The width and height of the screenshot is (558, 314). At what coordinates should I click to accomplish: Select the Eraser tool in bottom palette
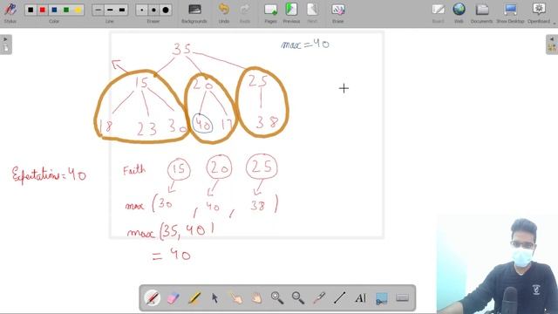pos(174,298)
